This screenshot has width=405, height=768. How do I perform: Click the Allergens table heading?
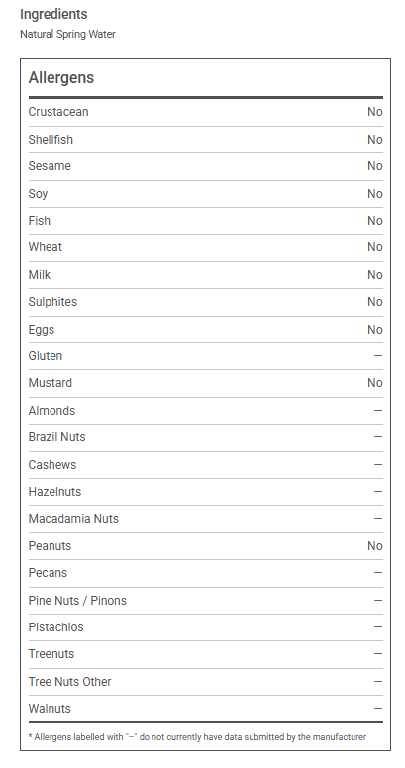61,78
